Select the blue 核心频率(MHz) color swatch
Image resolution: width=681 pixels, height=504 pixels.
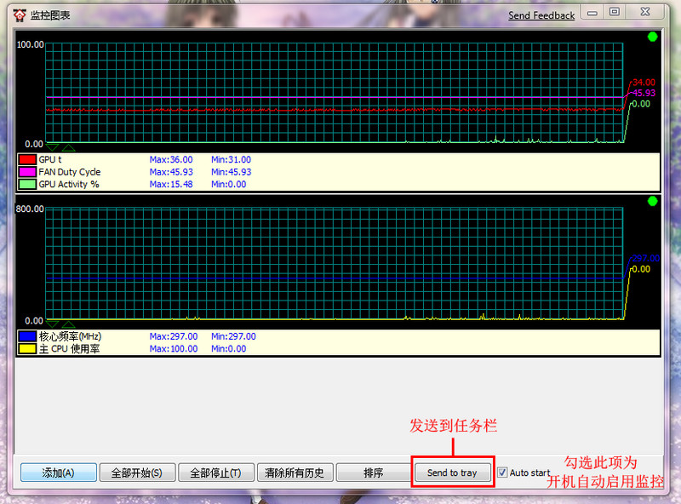(27, 336)
